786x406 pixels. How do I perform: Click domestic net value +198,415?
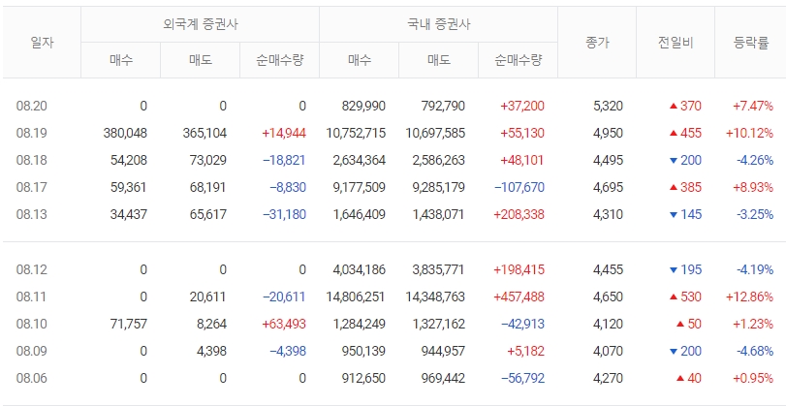(519, 269)
